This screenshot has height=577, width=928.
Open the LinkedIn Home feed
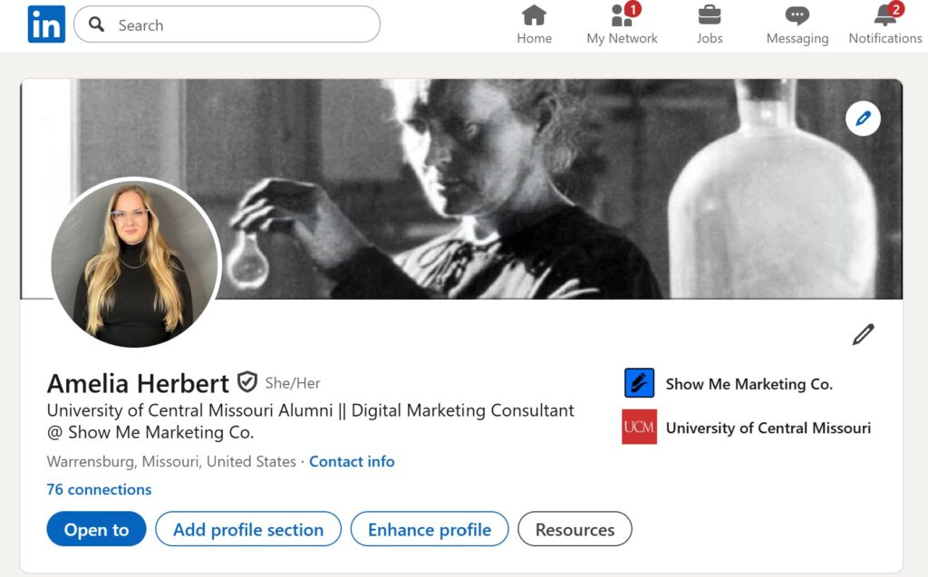pyautogui.click(x=534, y=24)
